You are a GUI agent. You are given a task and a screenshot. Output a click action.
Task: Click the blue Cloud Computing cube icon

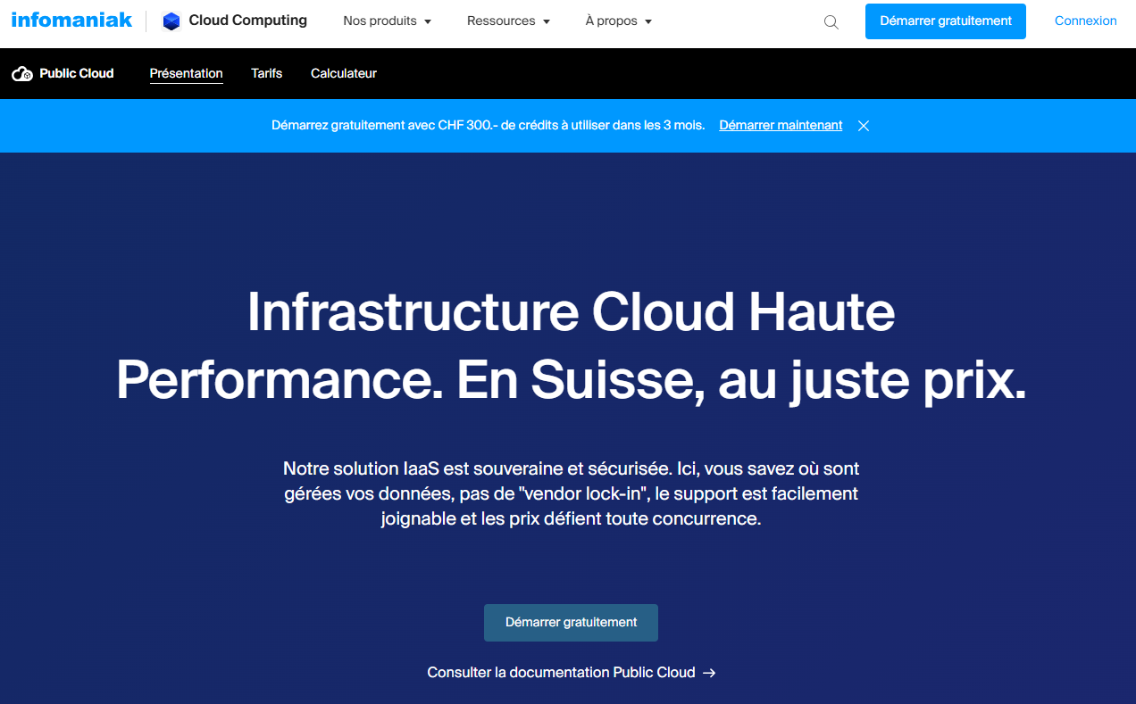[x=171, y=21]
